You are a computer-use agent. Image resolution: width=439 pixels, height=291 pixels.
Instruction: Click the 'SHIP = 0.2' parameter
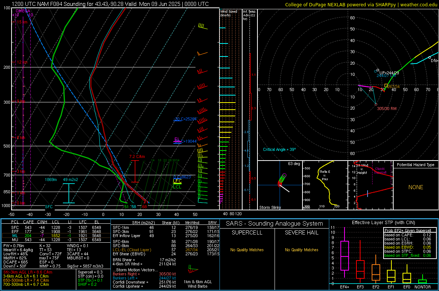click(x=87, y=284)
